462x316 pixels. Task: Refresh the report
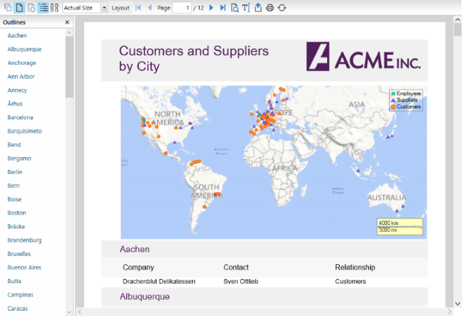[x=282, y=7]
